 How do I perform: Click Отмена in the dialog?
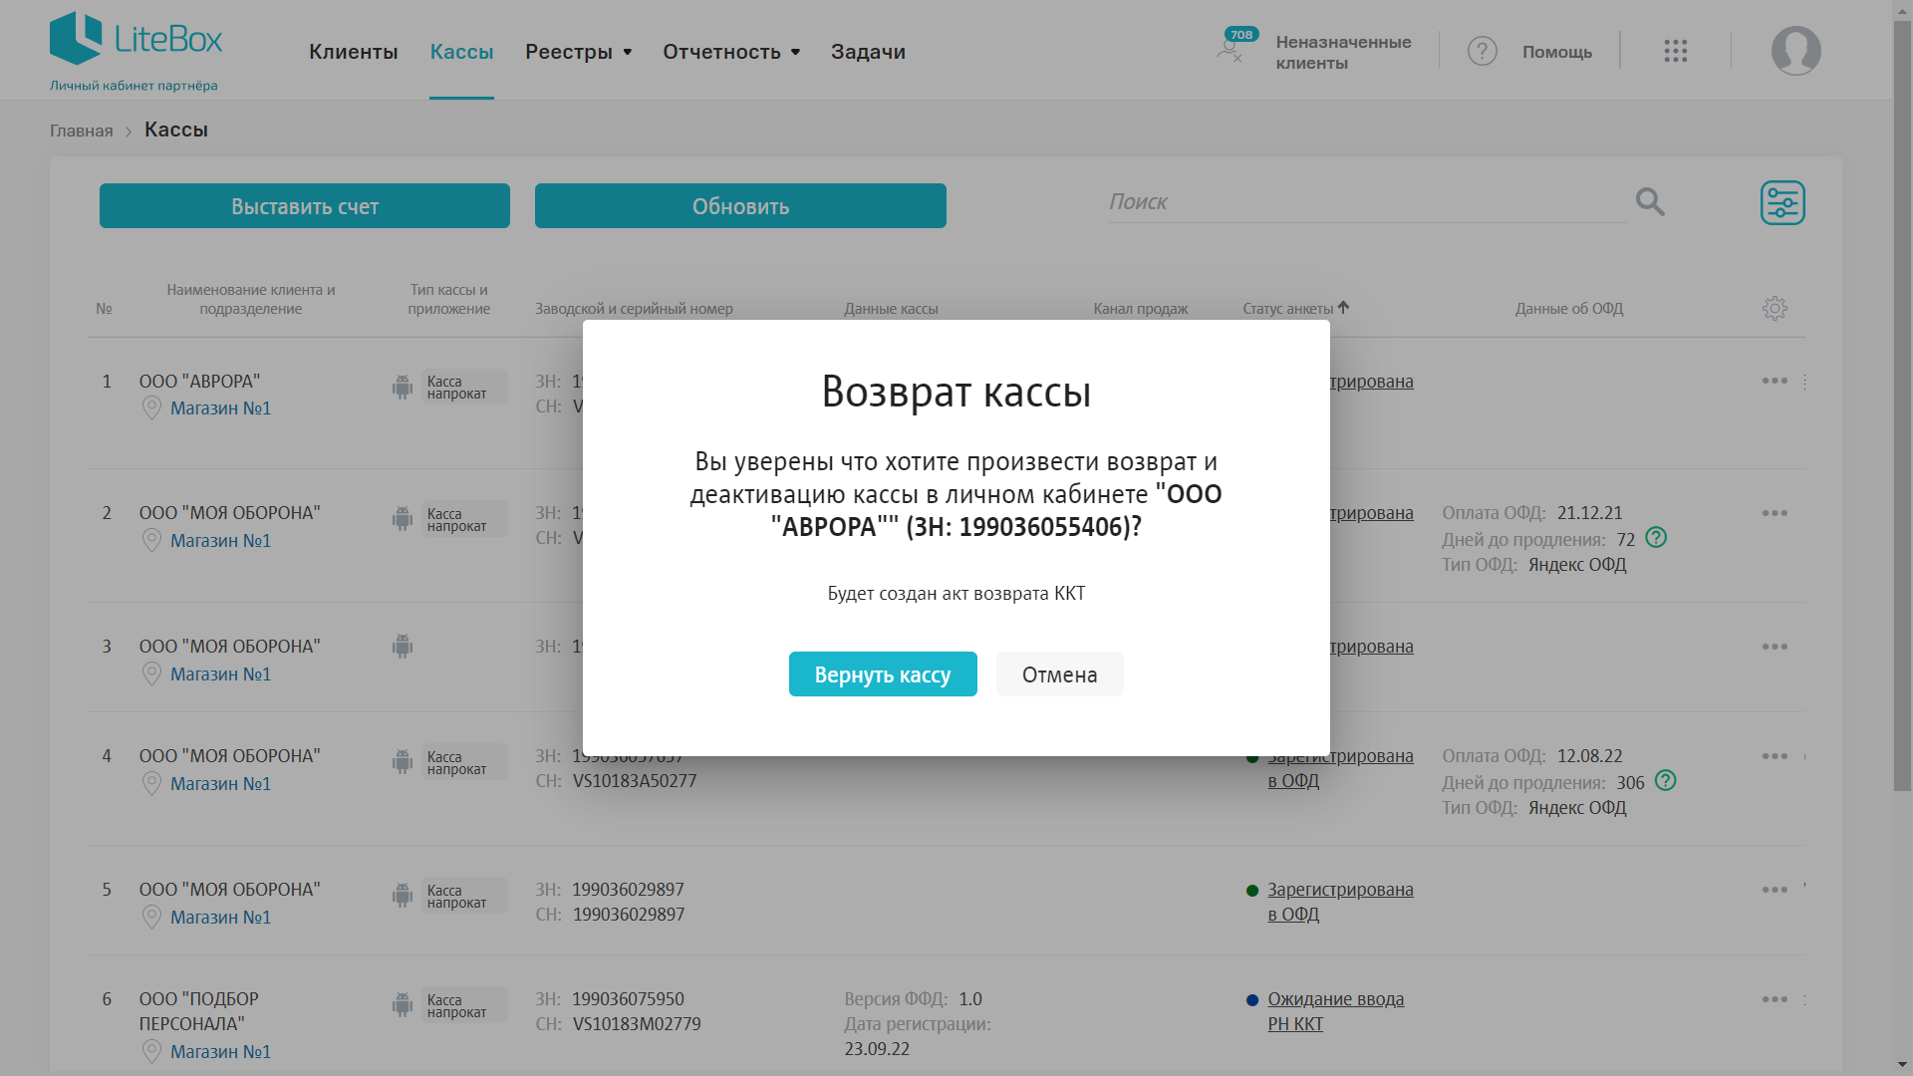coord(1059,674)
